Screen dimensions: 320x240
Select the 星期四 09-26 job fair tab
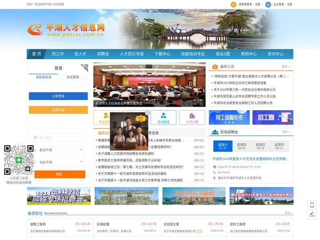tap(242, 146)
